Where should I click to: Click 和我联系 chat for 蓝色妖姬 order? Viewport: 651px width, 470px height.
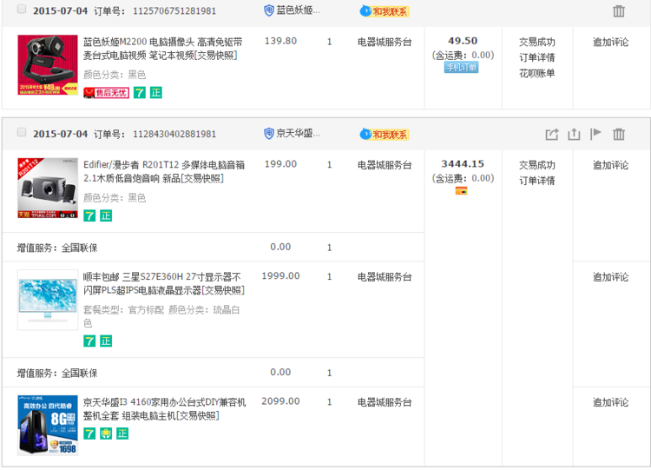(385, 11)
